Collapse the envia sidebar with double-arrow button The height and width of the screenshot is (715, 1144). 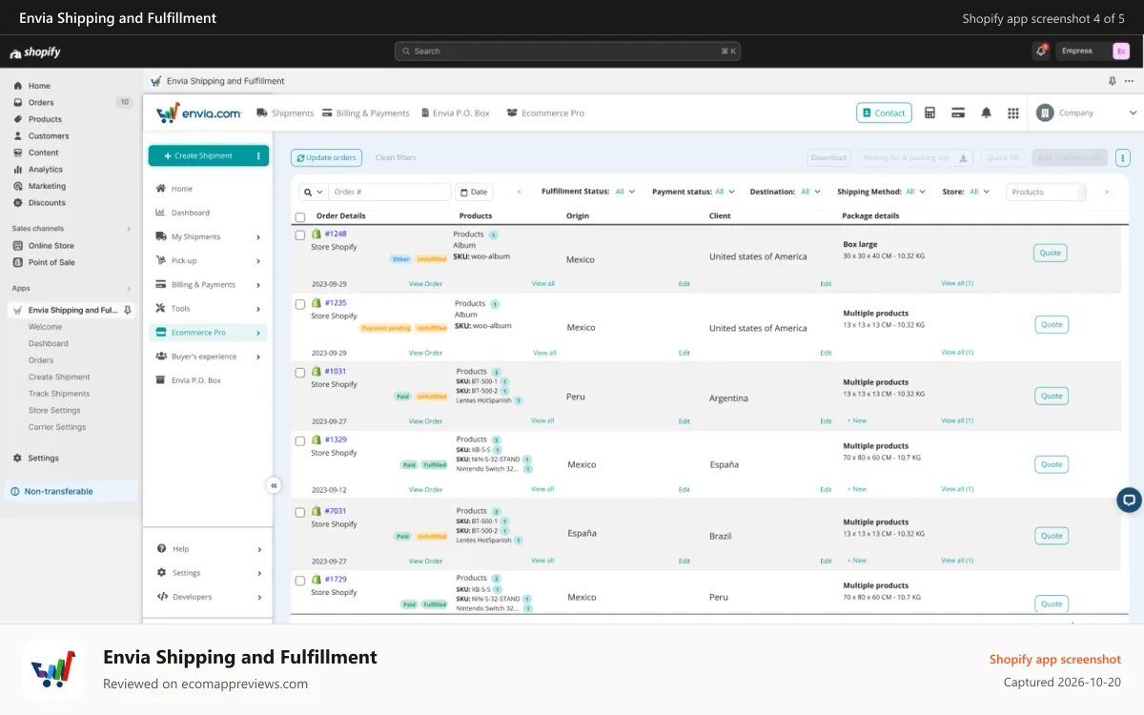[x=274, y=485]
